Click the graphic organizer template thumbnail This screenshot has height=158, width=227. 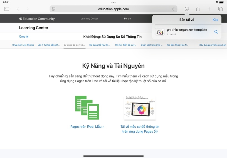[x=140, y=108]
